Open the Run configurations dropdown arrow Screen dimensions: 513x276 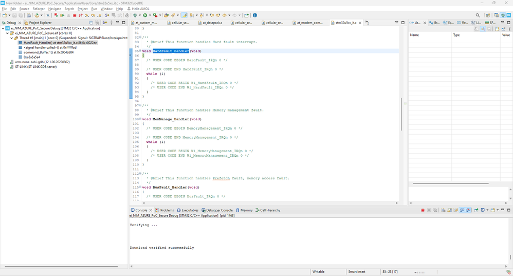(x=150, y=15)
